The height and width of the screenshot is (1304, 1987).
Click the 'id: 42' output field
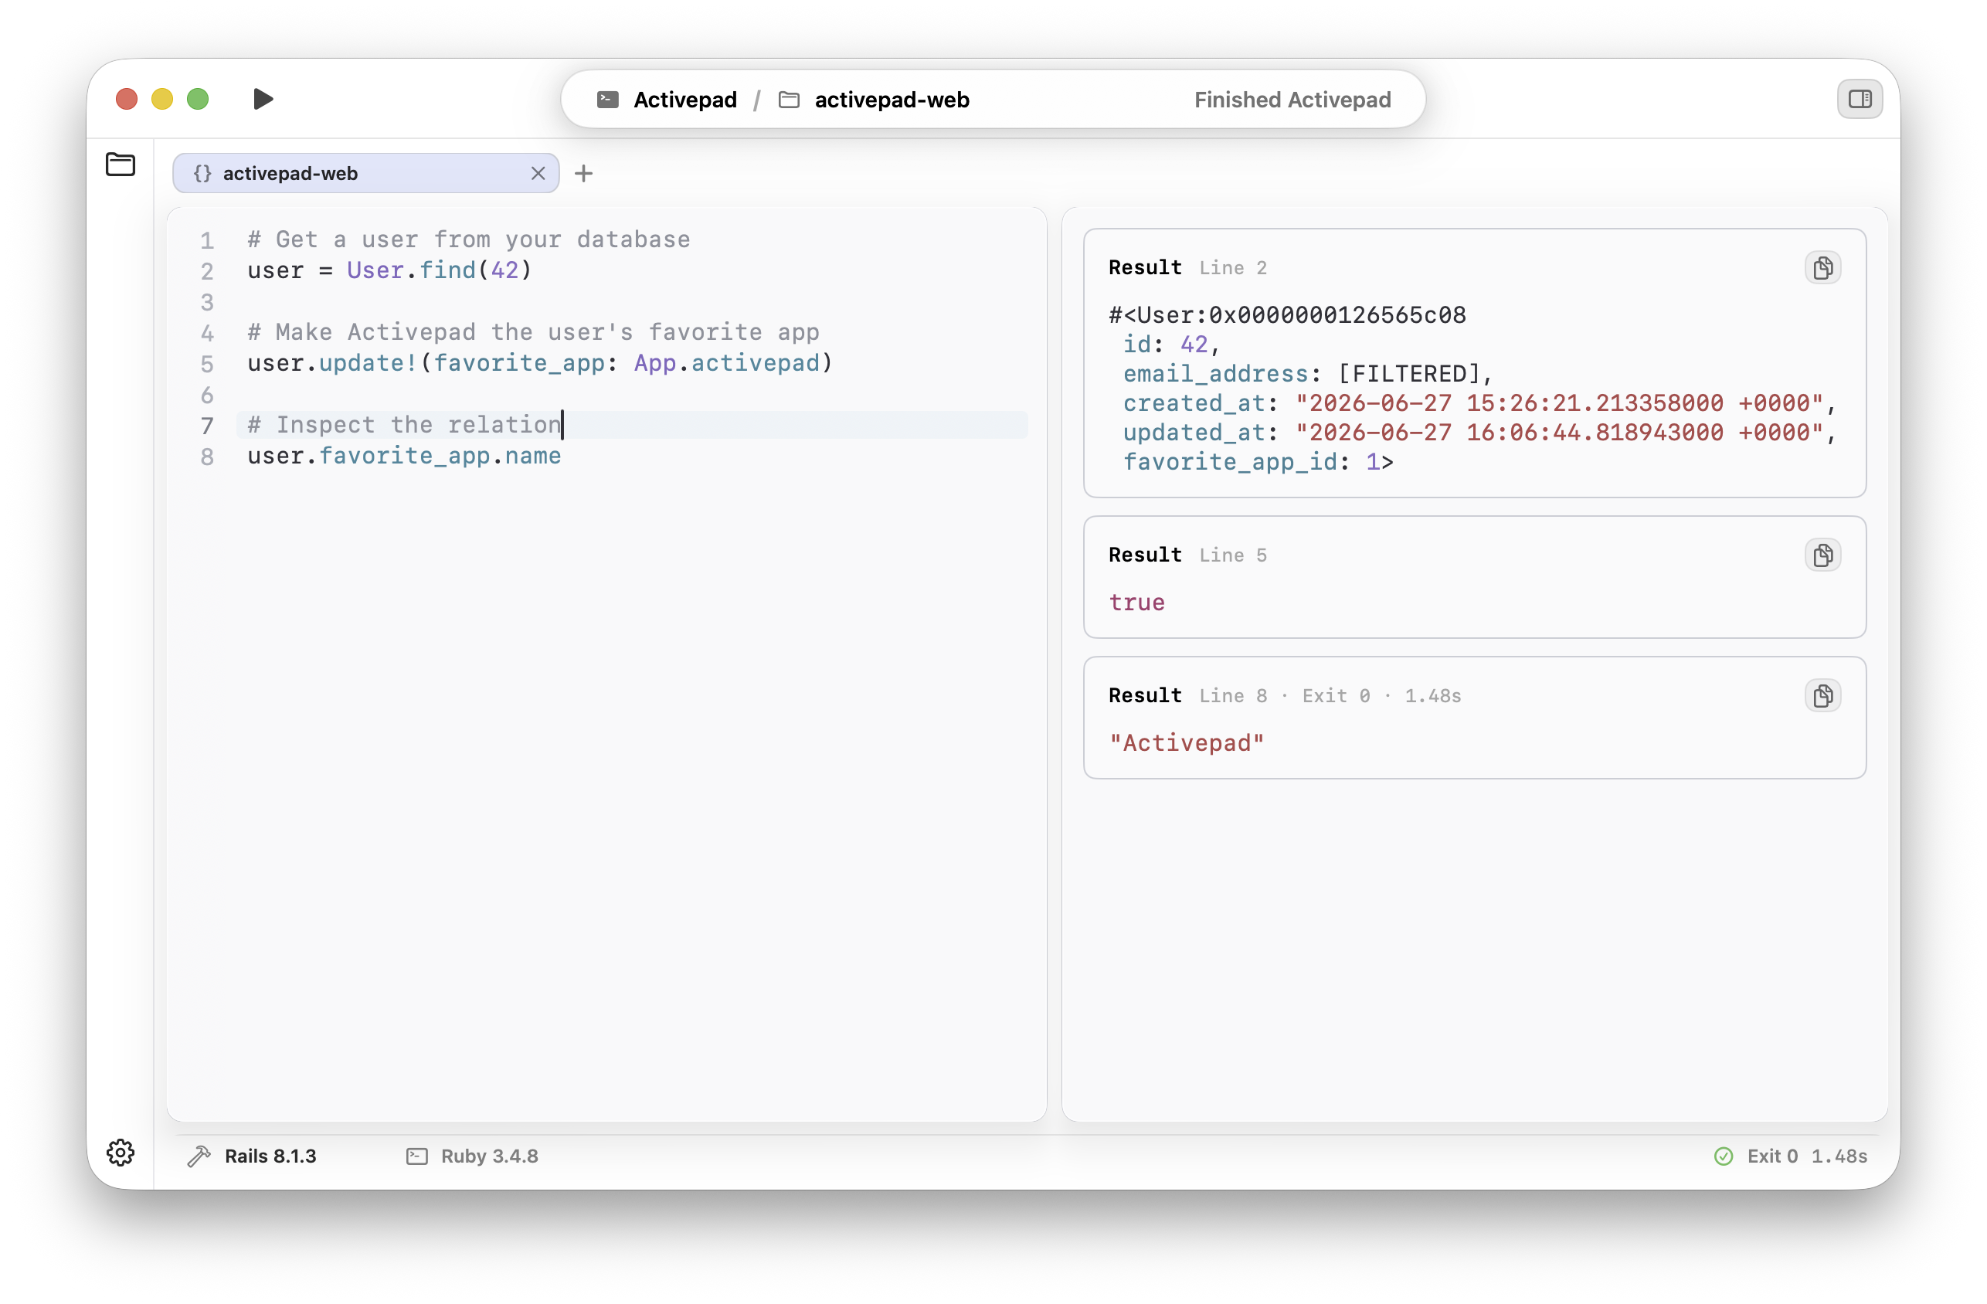(1171, 344)
